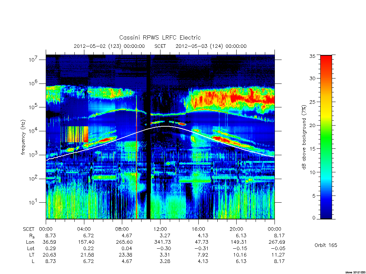Click Lat value '-0.05'

(x=278, y=248)
